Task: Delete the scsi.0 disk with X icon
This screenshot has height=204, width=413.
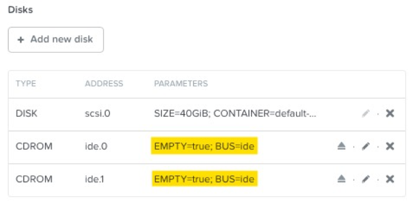Action: point(390,113)
